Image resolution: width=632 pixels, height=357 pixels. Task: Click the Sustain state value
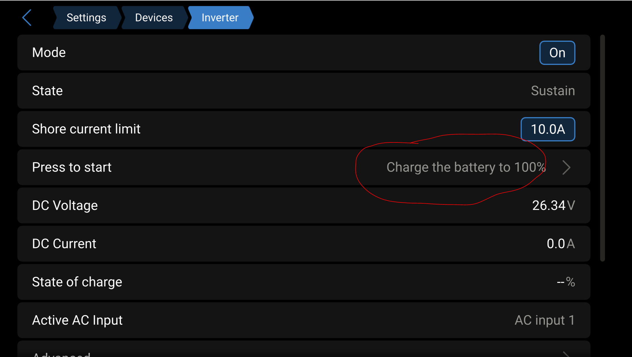pos(553,91)
